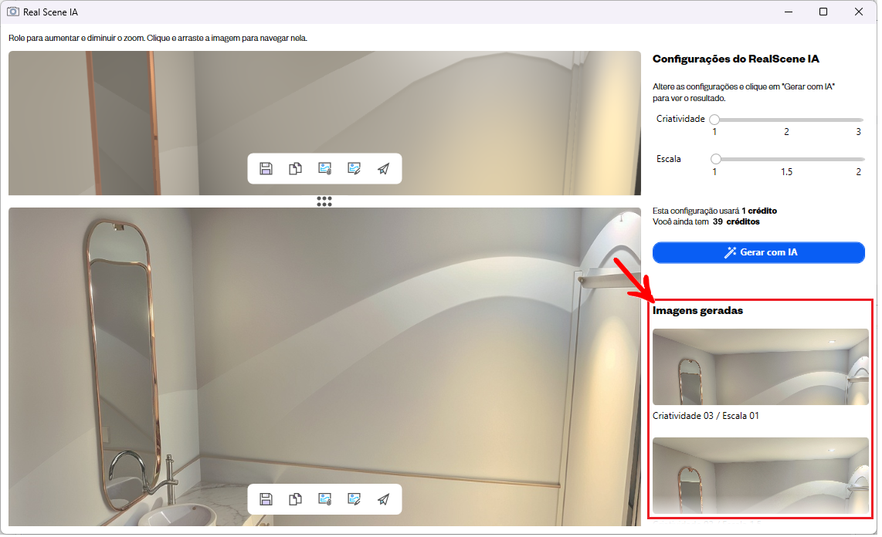Click the '1.5' tick label under Escala
The height and width of the screenshot is (537, 882).
[786, 172]
